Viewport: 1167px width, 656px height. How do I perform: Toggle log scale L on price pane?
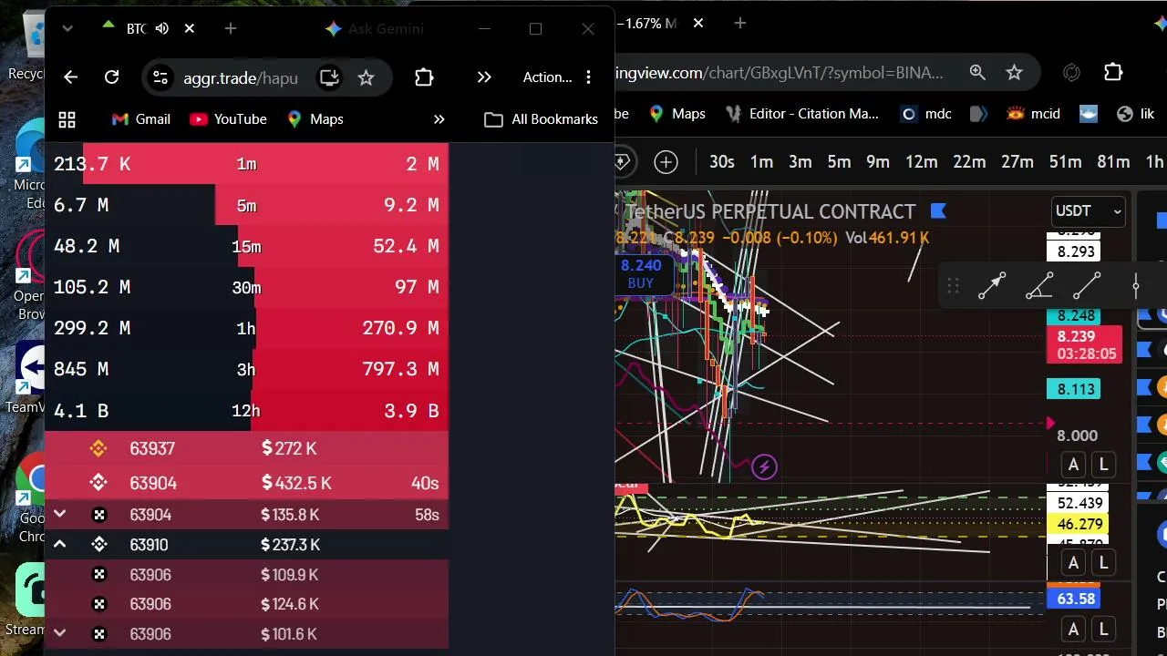point(1103,465)
